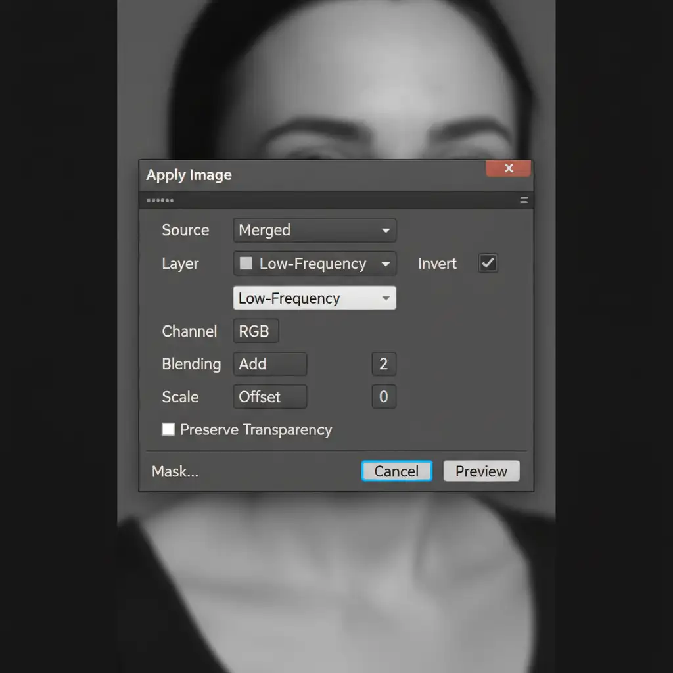
Task: Uncheck the Invert checkbox
Action: 488,264
